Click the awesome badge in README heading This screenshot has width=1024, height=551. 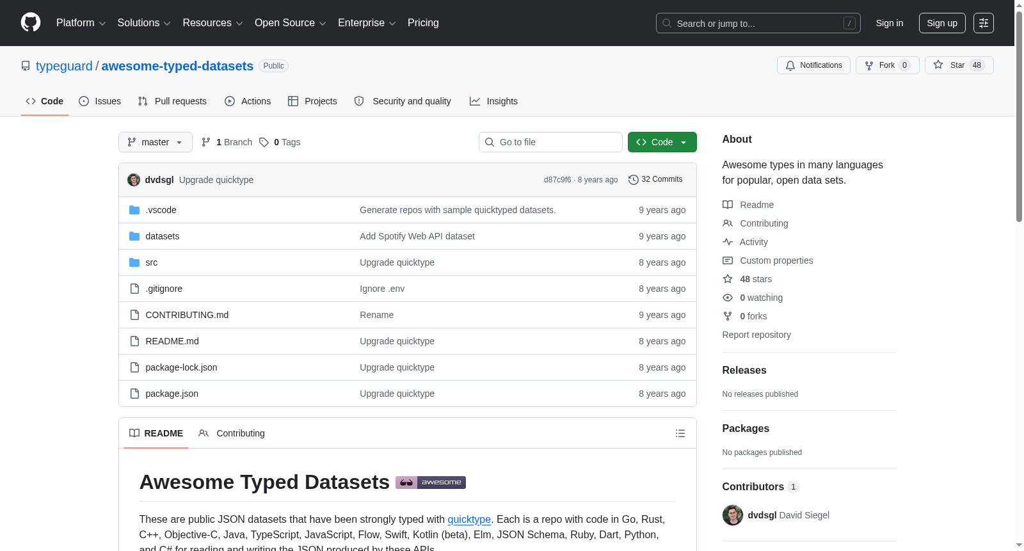[x=431, y=483]
